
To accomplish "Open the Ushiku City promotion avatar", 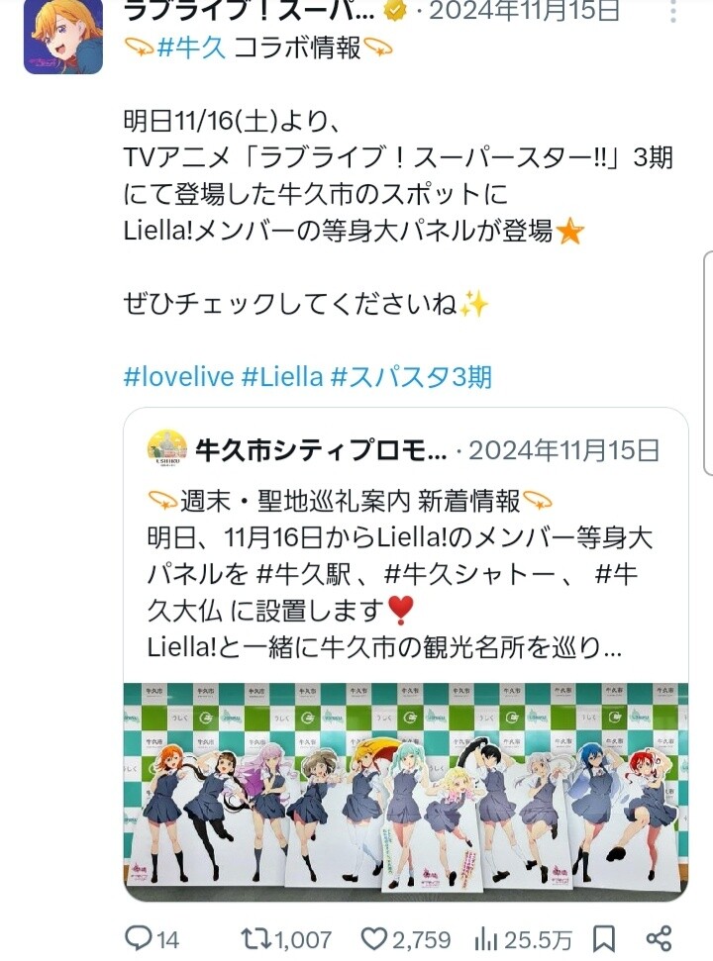I will pos(167,449).
